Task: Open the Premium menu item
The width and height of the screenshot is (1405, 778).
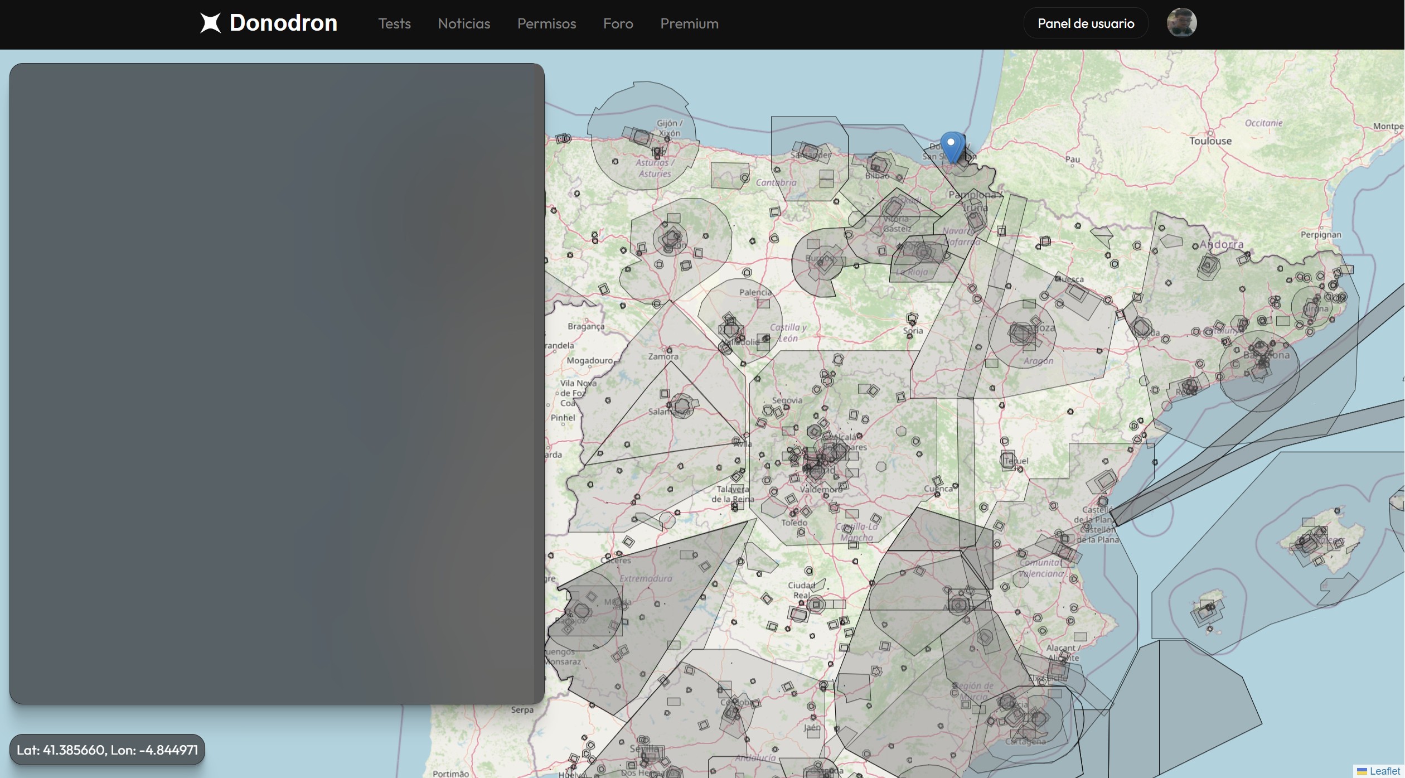Action: (689, 23)
